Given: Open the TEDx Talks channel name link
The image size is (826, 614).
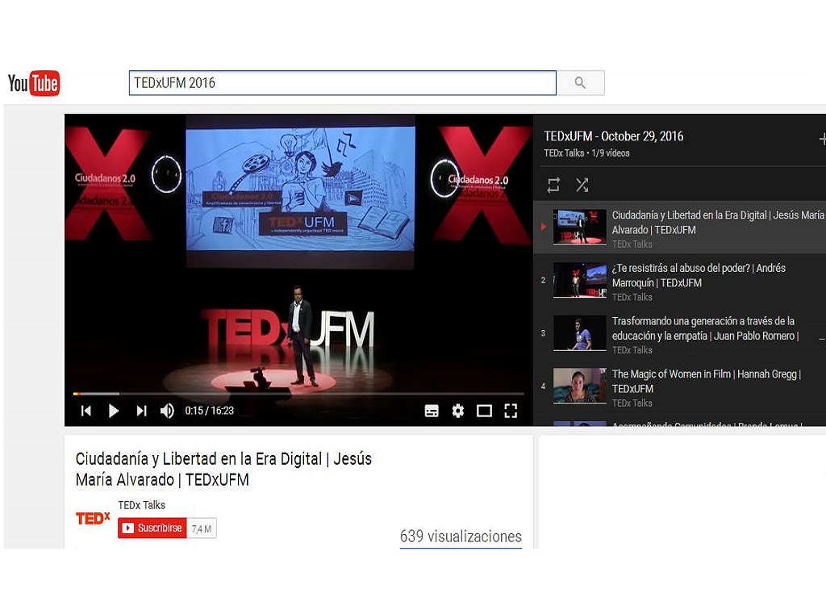Looking at the screenshot, I should pyautogui.click(x=142, y=505).
